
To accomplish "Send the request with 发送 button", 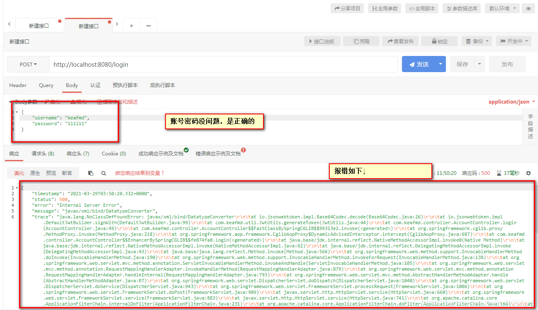I will [418, 65].
